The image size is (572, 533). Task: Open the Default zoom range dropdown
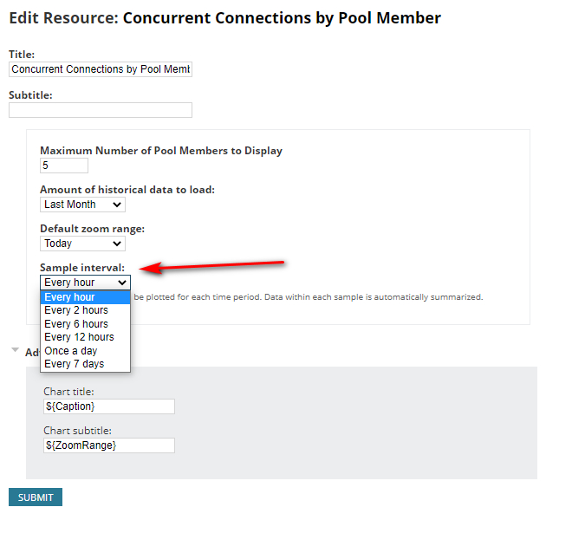click(x=82, y=244)
